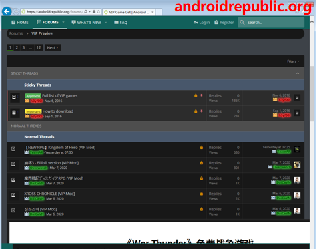
Task: Close the VIP Game List tab
Action: pos(153,12)
